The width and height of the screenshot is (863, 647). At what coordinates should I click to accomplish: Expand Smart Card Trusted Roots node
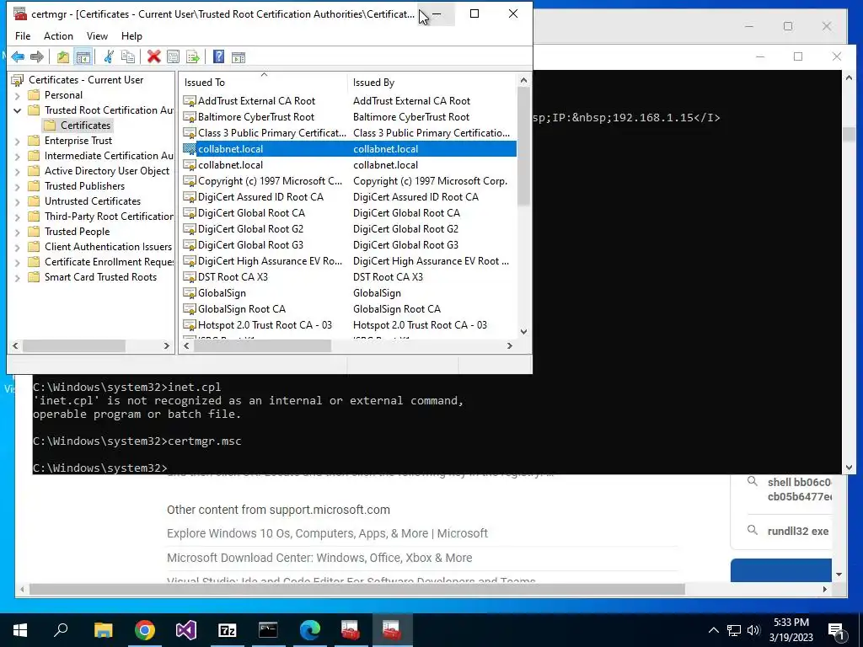tap(17, 278)
